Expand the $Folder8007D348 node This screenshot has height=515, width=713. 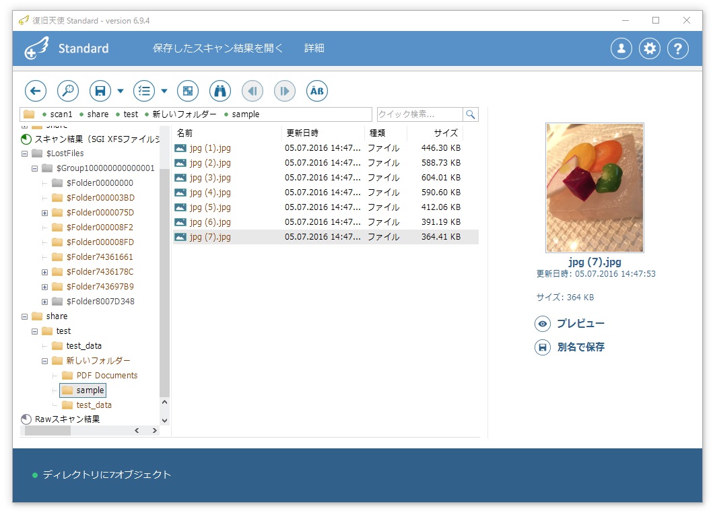pos(44,302)
